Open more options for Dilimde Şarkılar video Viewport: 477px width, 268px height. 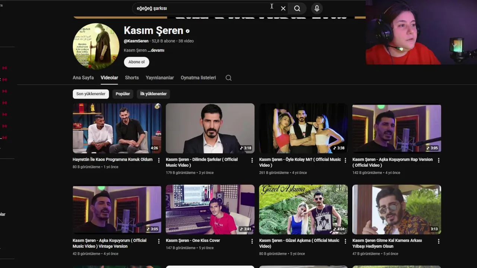[x=252, y=160]
